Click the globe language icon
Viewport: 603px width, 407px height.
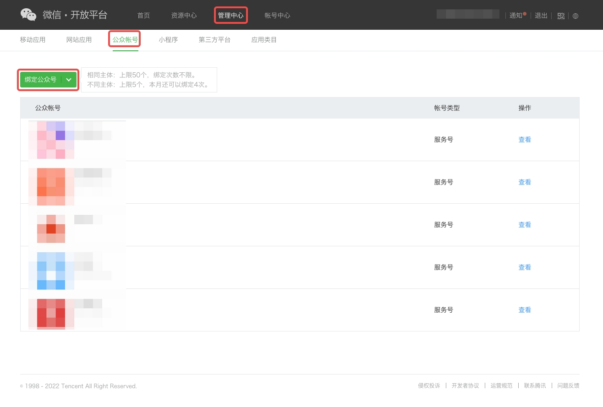(576, 16)
